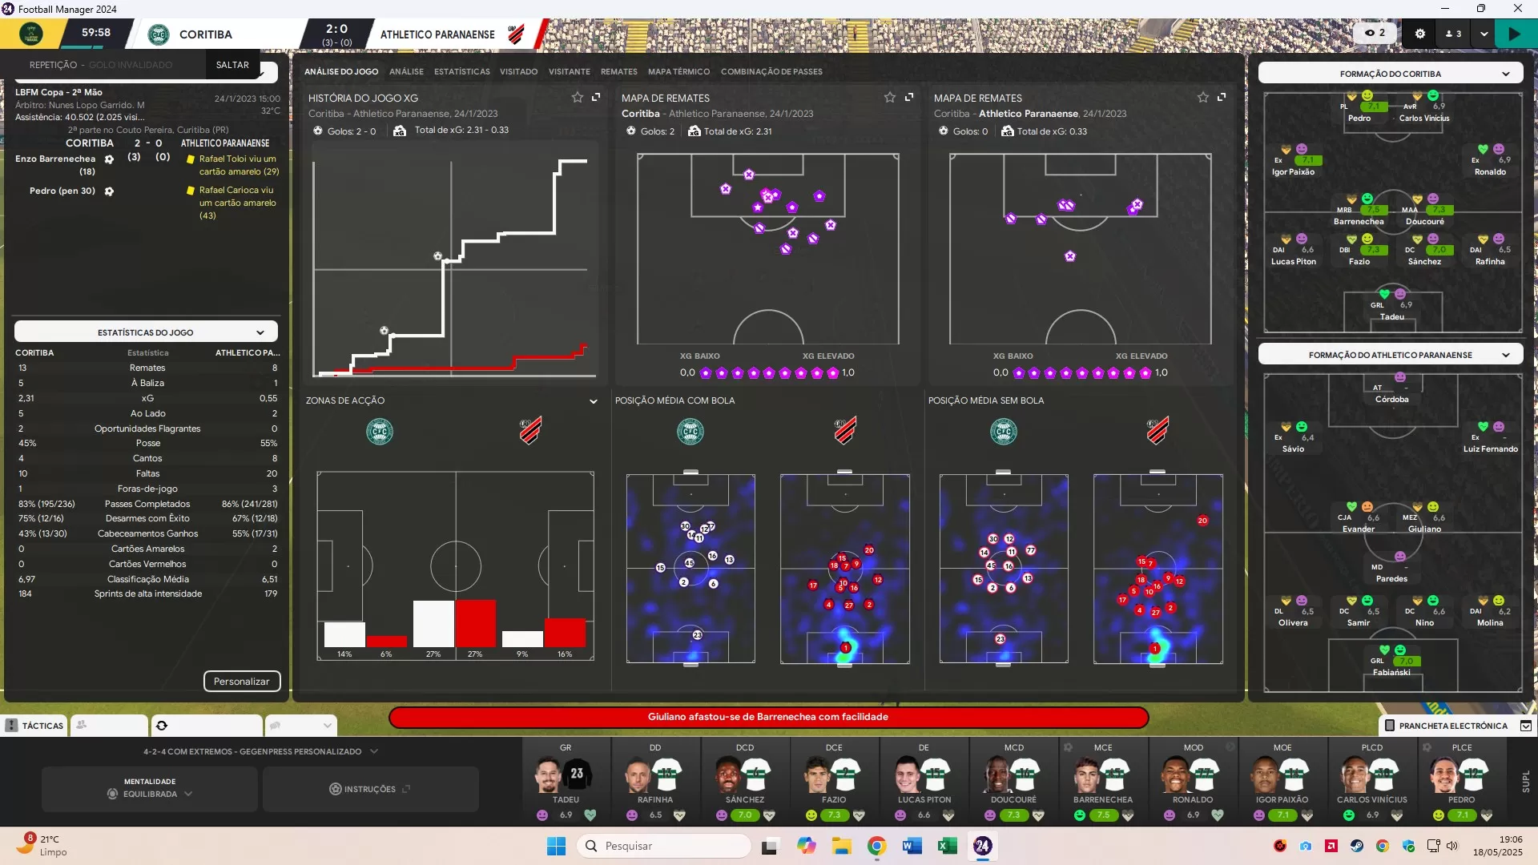The height and width of the screenshot is (865, 1538).
Task: Open Microsoft Word from the taskbar
Action: [912, 846]
